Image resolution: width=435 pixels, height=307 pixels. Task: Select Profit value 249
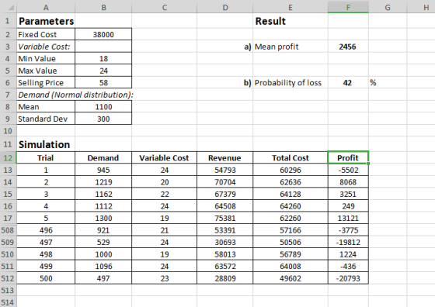pos(348,206)
